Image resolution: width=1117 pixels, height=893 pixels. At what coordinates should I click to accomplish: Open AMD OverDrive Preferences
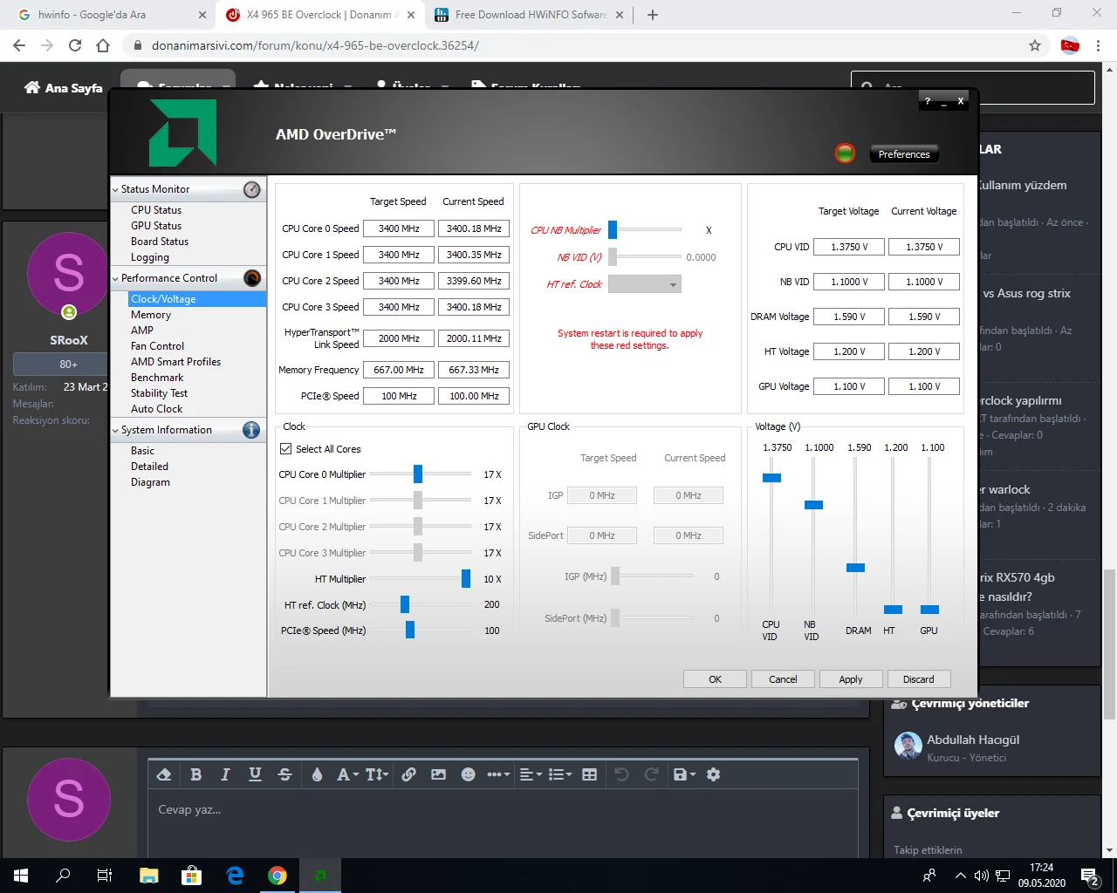(x=904, y=154)
